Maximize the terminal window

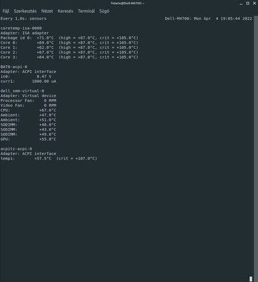coord(248,4)
